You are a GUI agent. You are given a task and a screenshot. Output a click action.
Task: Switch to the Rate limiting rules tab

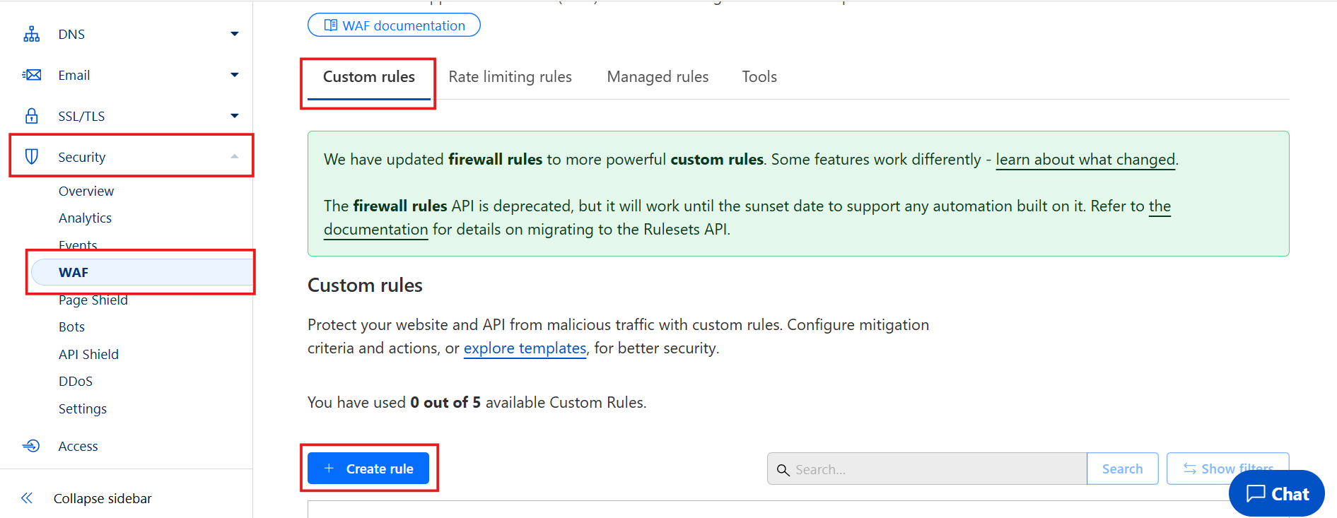tap(510, 76)
